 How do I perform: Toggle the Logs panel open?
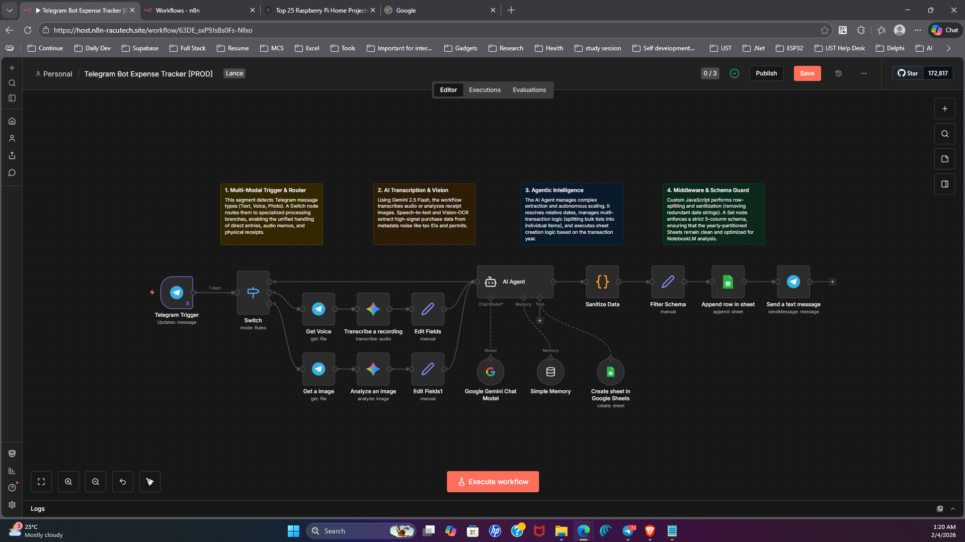click(952, 509)
